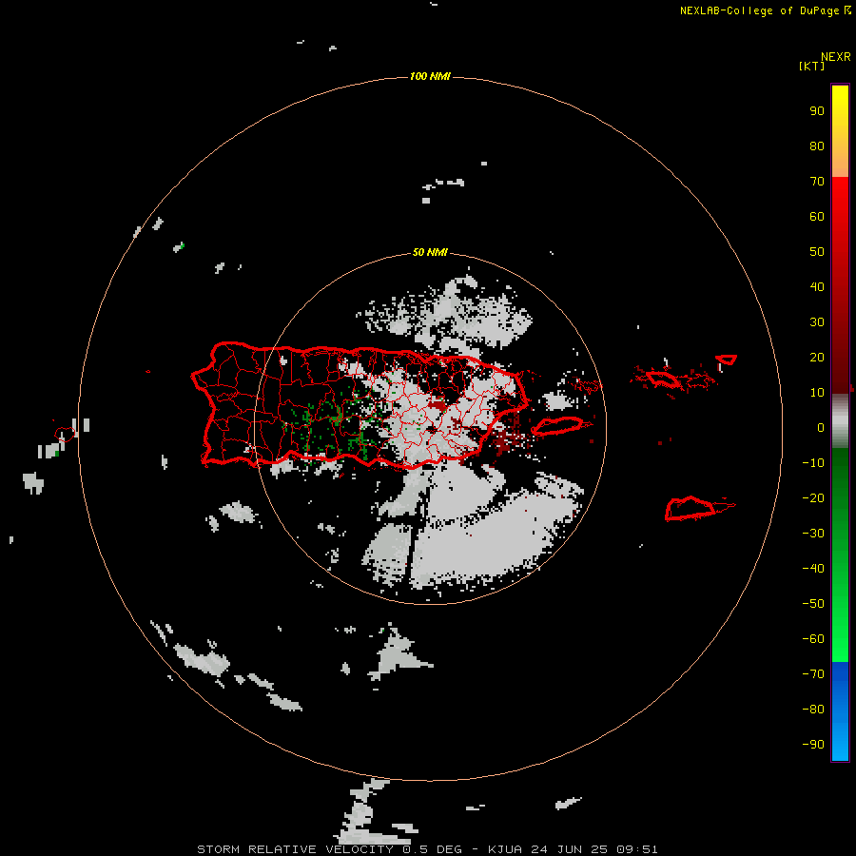
Task: Click the Storm Relative Velocity title caption
Action: tap(427, 849)
